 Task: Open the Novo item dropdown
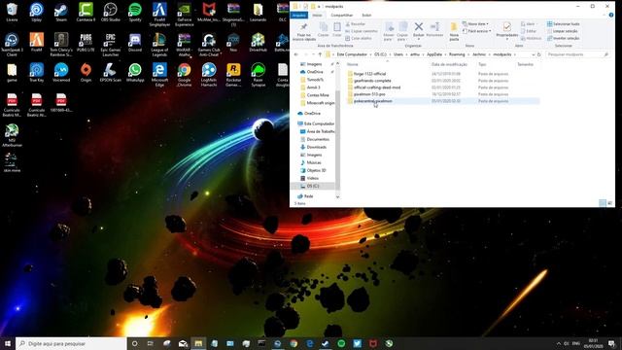[475, 24]
